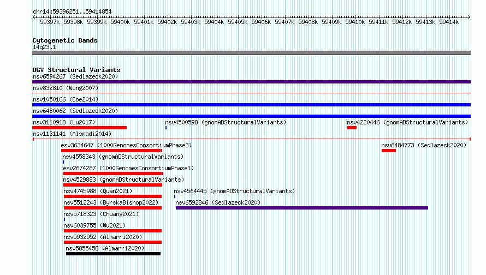Select the red nsv6484773 variant bar
The width and height of the screenshot is (486, 275).
click(x=389, y=151)
